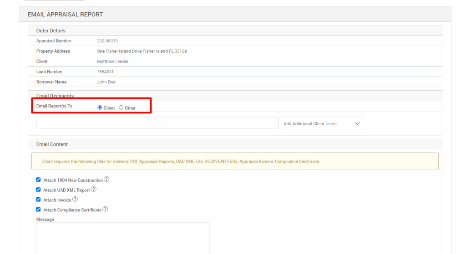Click loan number 7654321
This screenshot has height=254, width=466.
point(105,72)
